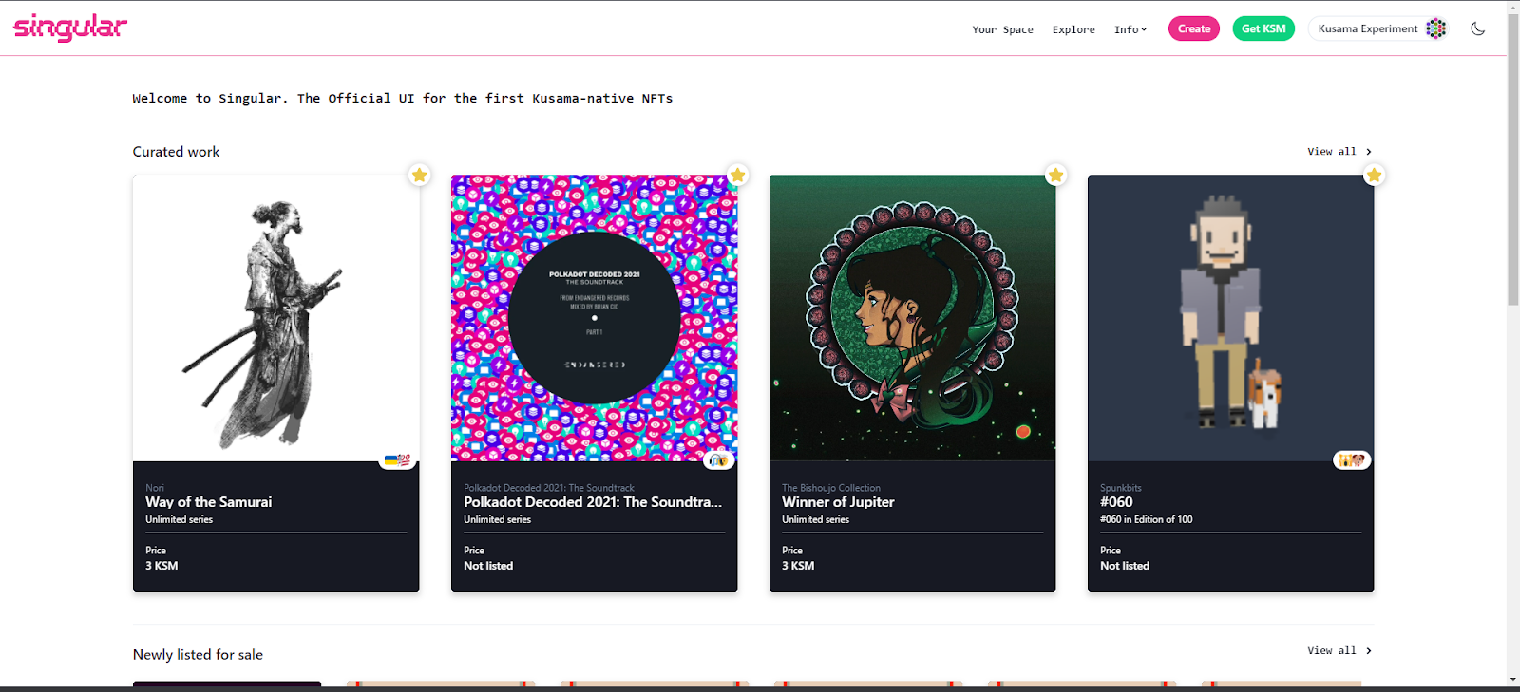Viewport: 1520px width, 692px height.
Task: Toggle dark mode moon icon
Action: 1477,28
